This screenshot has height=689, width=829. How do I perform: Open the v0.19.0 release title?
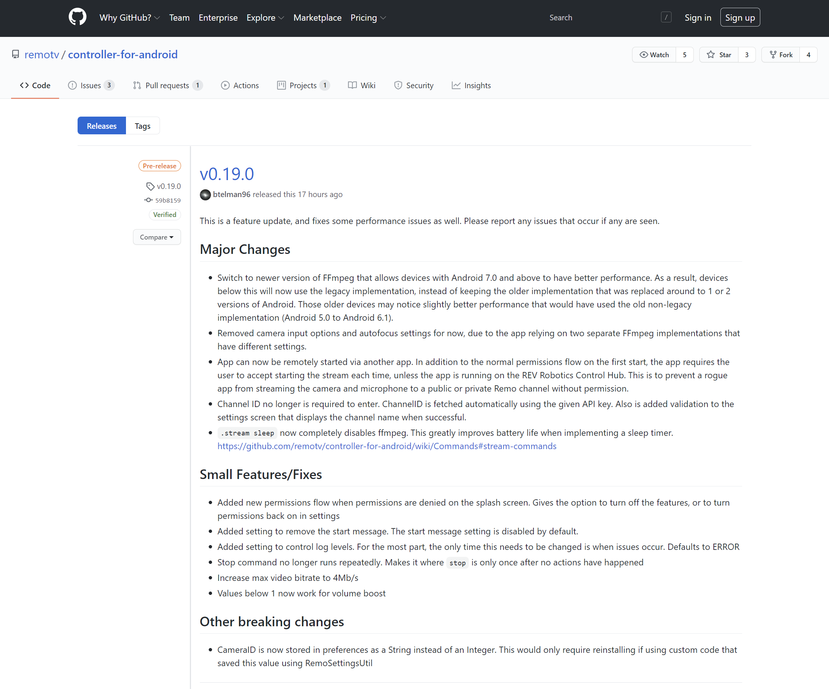point(226,174)
